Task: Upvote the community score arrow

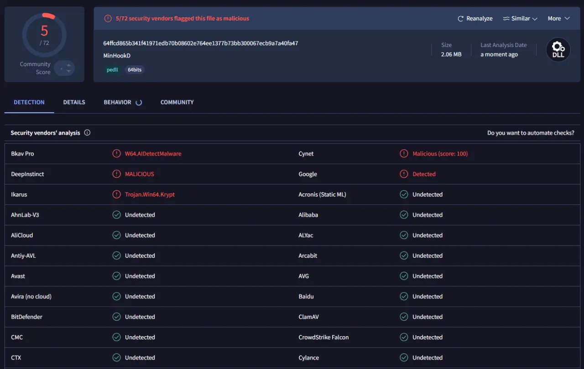Action: (68, 65)
